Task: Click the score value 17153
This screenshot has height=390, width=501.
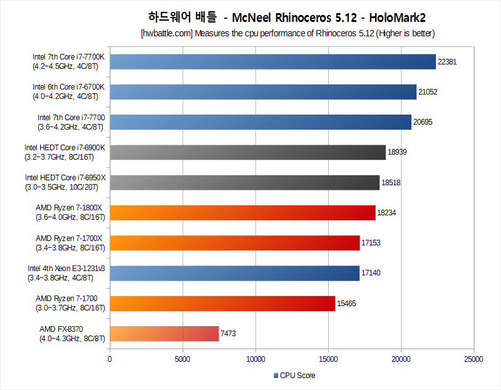Action: coord(371,243)
